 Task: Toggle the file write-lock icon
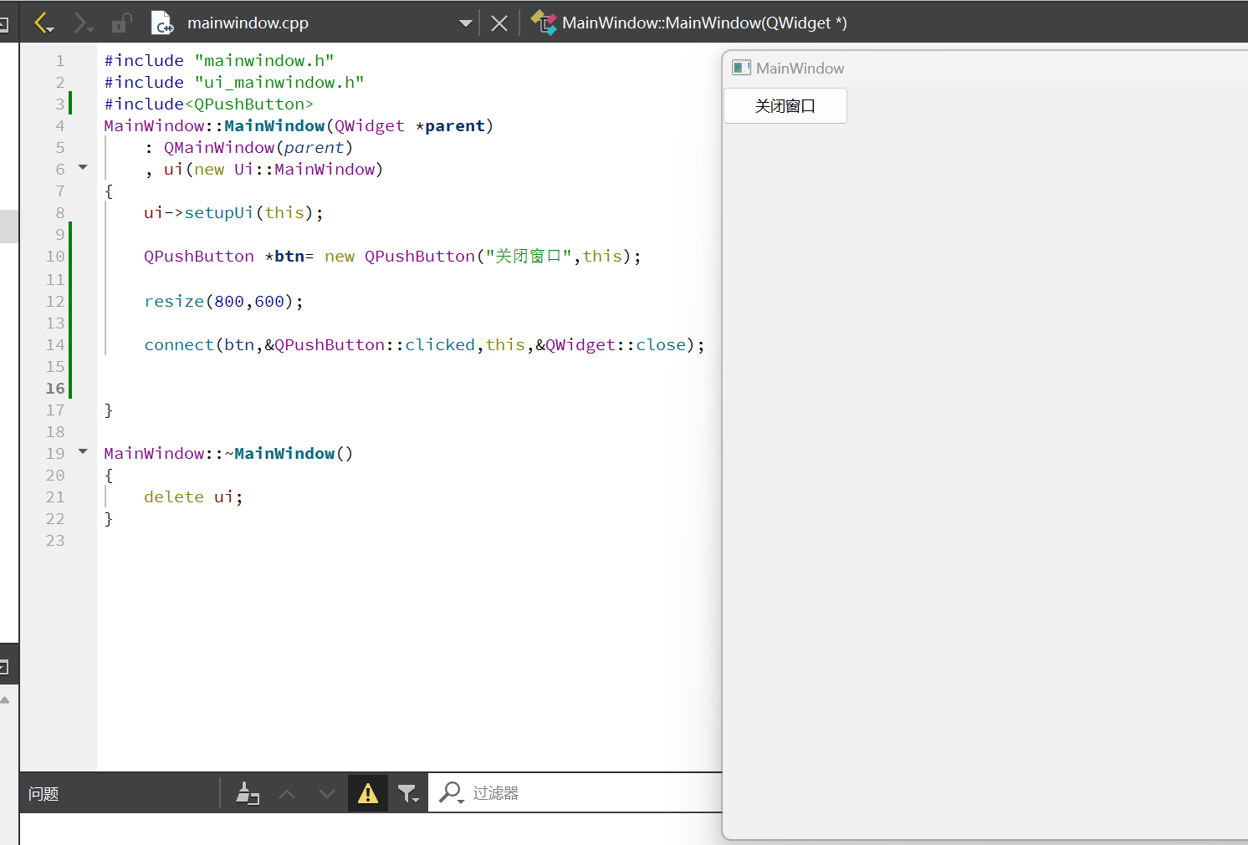[x=122, y=23]
